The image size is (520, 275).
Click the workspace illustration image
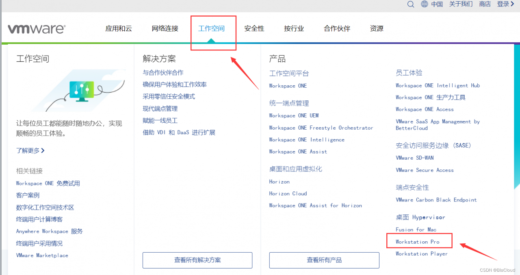click(x=78, y=90)
